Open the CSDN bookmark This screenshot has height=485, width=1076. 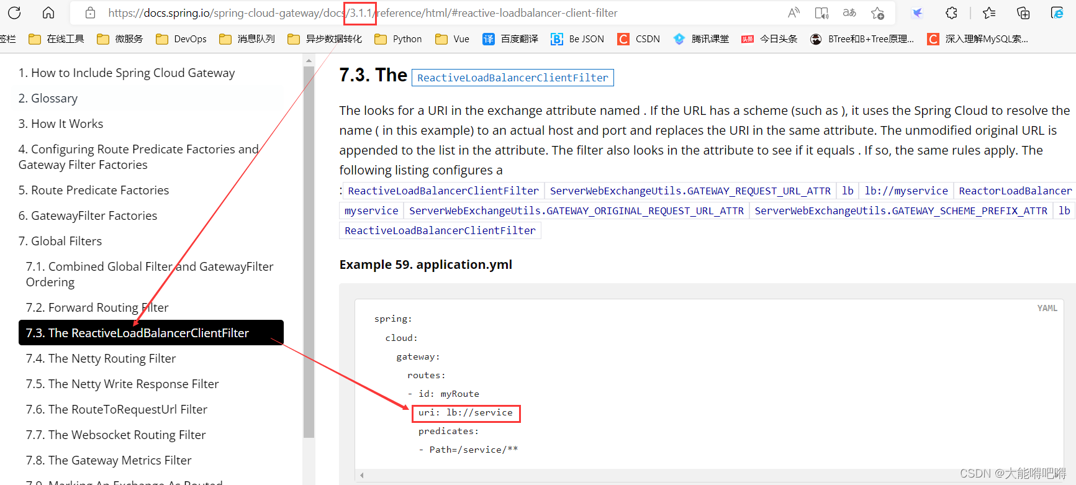pyautogui.click(x=638, y=39)
